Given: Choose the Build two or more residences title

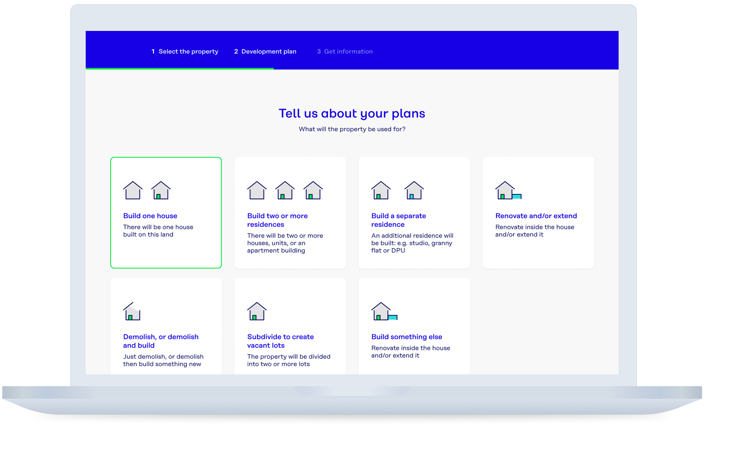Looking at the screenshot, I should click(277, 220).
